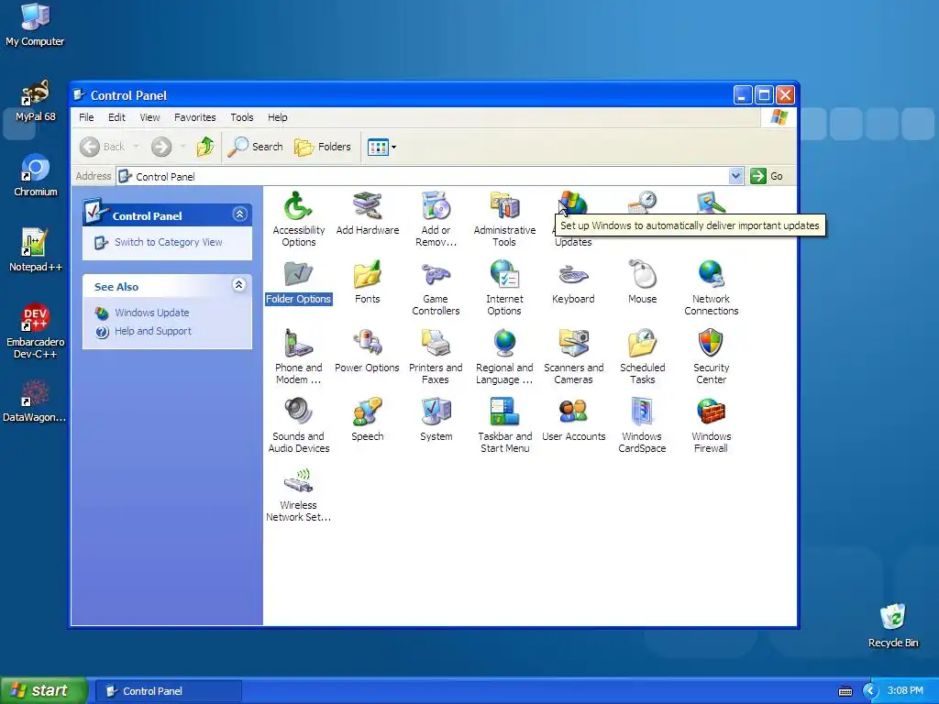This screenshot has width=939, height=704.
Task: Open Windows CardSpace icon
Action: click(x=642, y=413)
